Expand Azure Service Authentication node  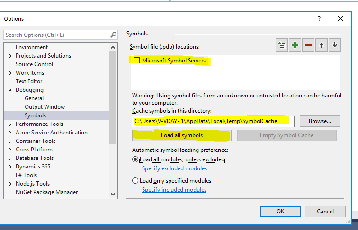point(10,133)
